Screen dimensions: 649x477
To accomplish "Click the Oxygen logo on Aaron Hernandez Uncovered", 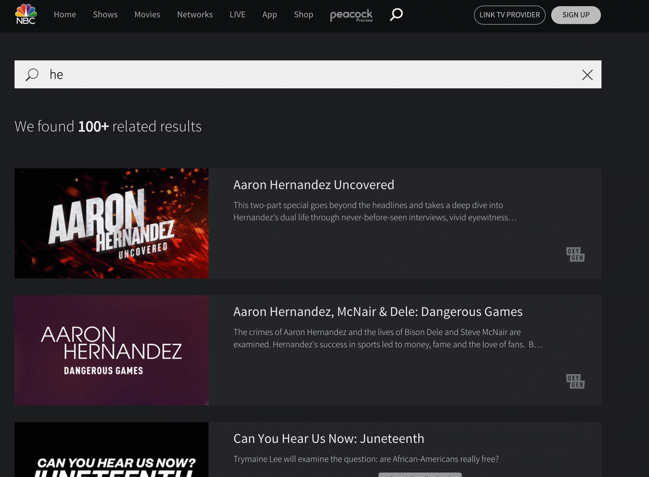I will pyautogui.click(x=575, y=254).
